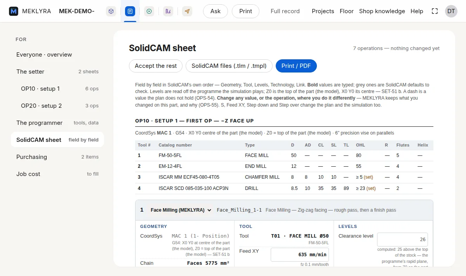Go to the Floor menu item
This screenshot has width=466, height=276.
pos(346,11)
